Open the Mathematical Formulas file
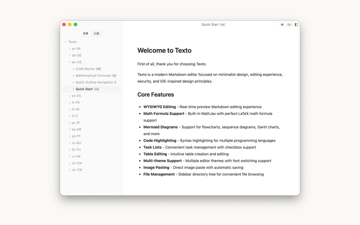 [91, 76]
